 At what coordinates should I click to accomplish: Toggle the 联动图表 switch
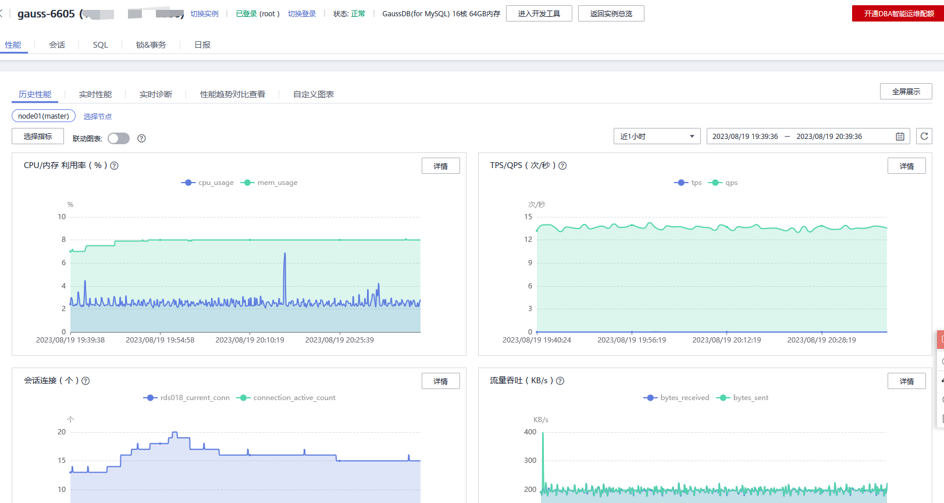[119, 138]
